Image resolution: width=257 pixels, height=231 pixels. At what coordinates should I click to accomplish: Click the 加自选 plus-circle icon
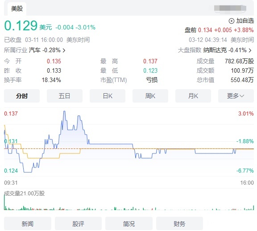[x=231, y=21]
